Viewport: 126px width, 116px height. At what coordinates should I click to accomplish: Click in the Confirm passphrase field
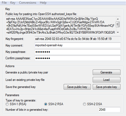(x=78, y=58)
